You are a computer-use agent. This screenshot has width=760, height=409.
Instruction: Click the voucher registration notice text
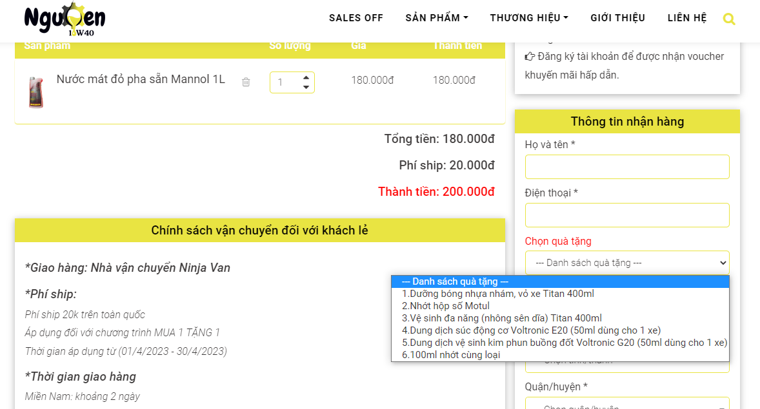click(625, 65)
